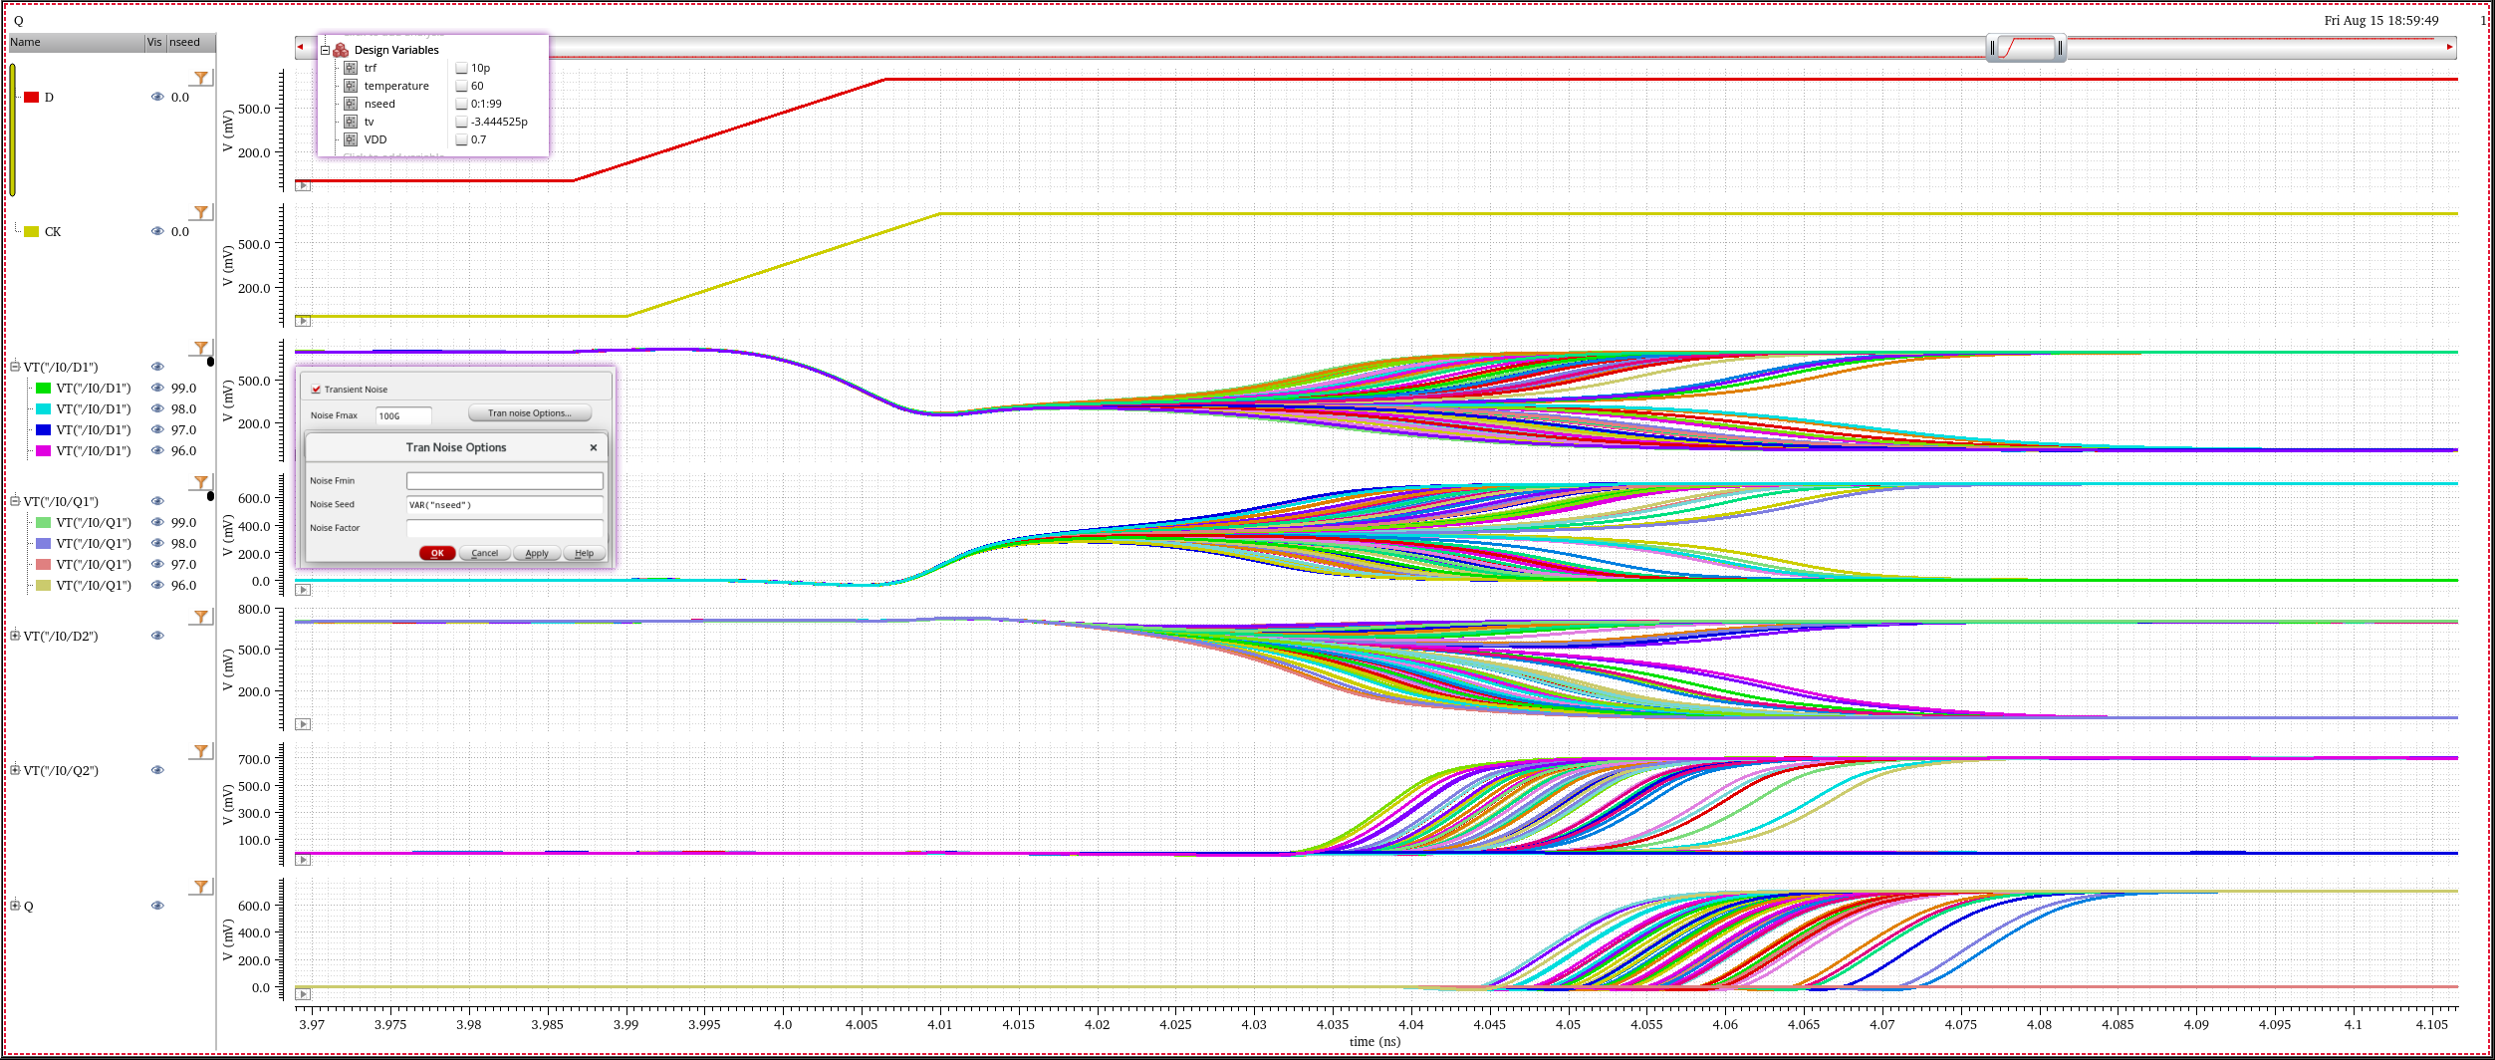Viewport: 2495px width, 1060px height.
Task: Toggle the Transient Noise checkbox
Action: coord(316,390)
